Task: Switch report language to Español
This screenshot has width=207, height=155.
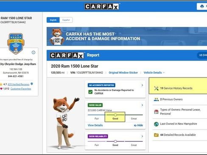Action: pyautogui.click(x=66, y=20)
